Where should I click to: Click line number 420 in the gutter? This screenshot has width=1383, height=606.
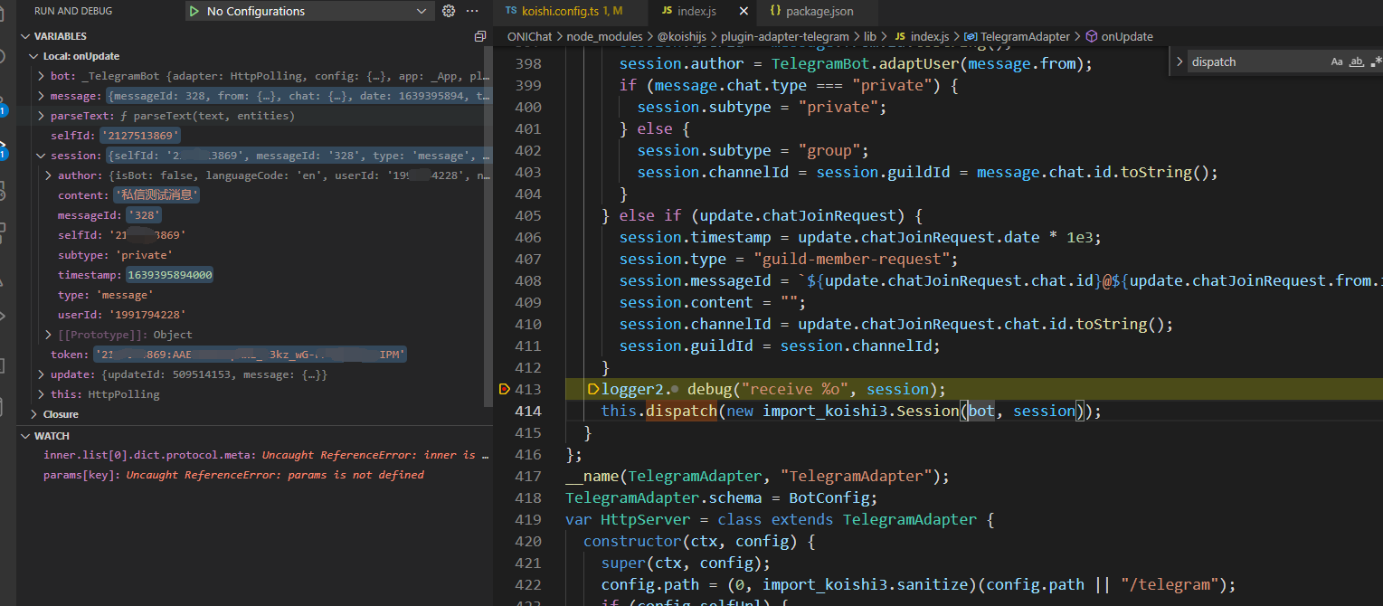point(527,541)
